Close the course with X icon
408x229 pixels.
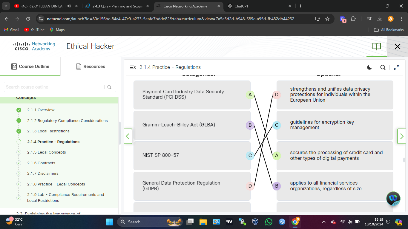tap(397, 47)
